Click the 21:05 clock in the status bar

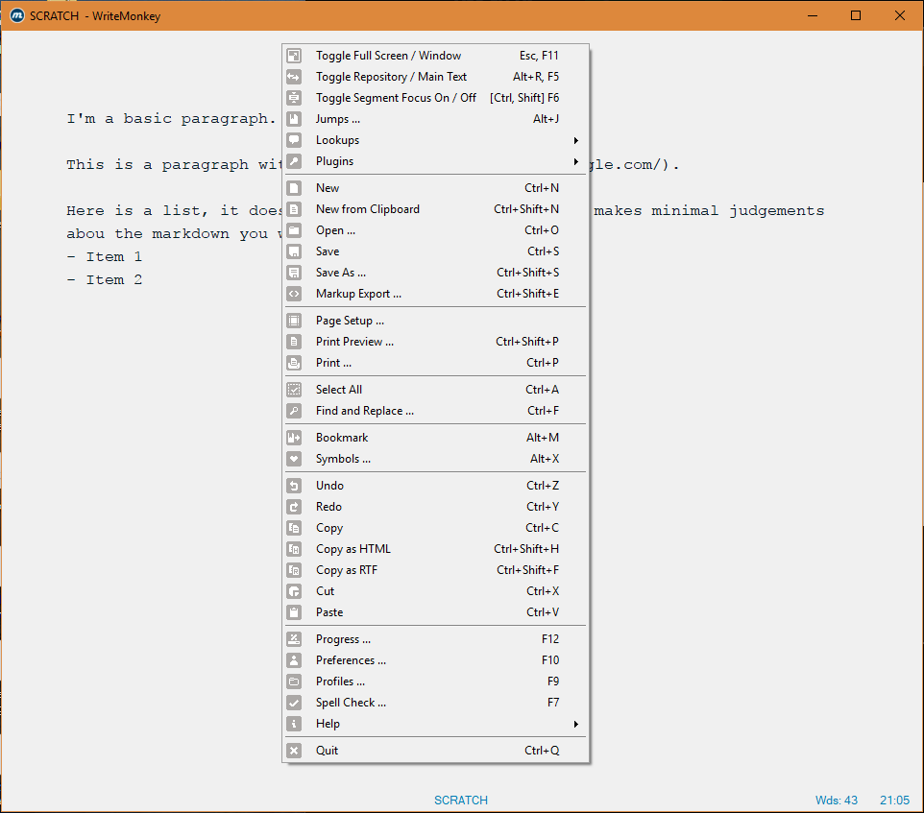click(894, 800)
